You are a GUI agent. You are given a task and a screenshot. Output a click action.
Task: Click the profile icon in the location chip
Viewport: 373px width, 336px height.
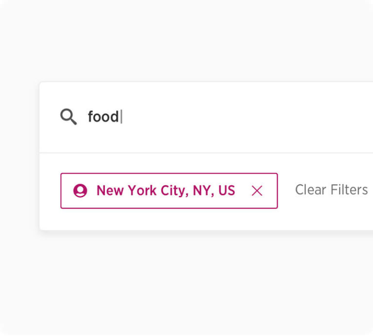point(80,191)
